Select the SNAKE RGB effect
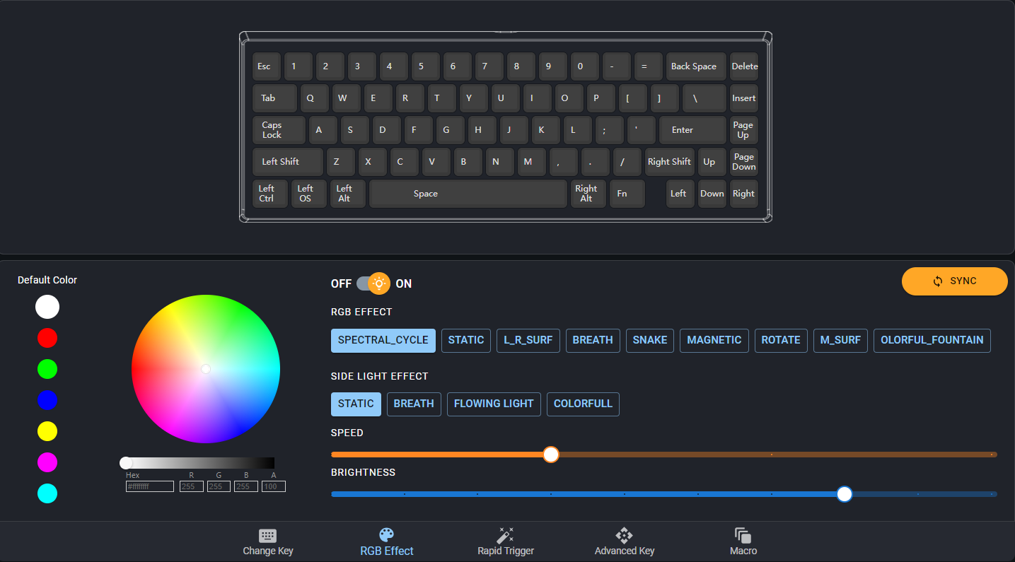Screen dimensions: 1015x562 [x=649, y=340]
